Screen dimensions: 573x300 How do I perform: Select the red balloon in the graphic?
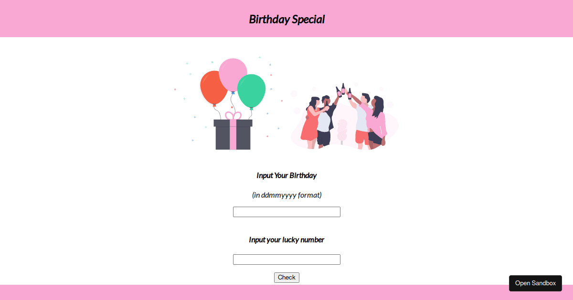tap(213, 88)
